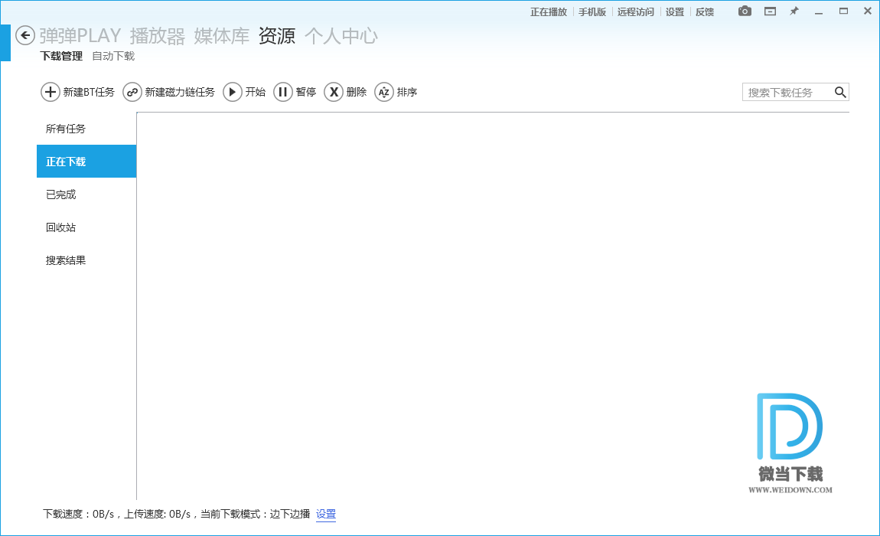This screenshot has width=880, height=536.
Task: Click 暂停 label in toolbar
Action: [306, 92]
